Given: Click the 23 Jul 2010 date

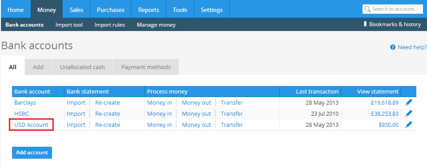Looking at the screenshot, I should (x=325, y=113).
